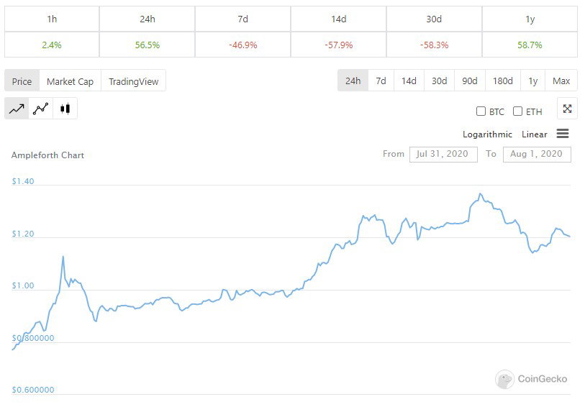
Task: Click the 1y change value 58.7%
Action: click(x=530, y=45)
